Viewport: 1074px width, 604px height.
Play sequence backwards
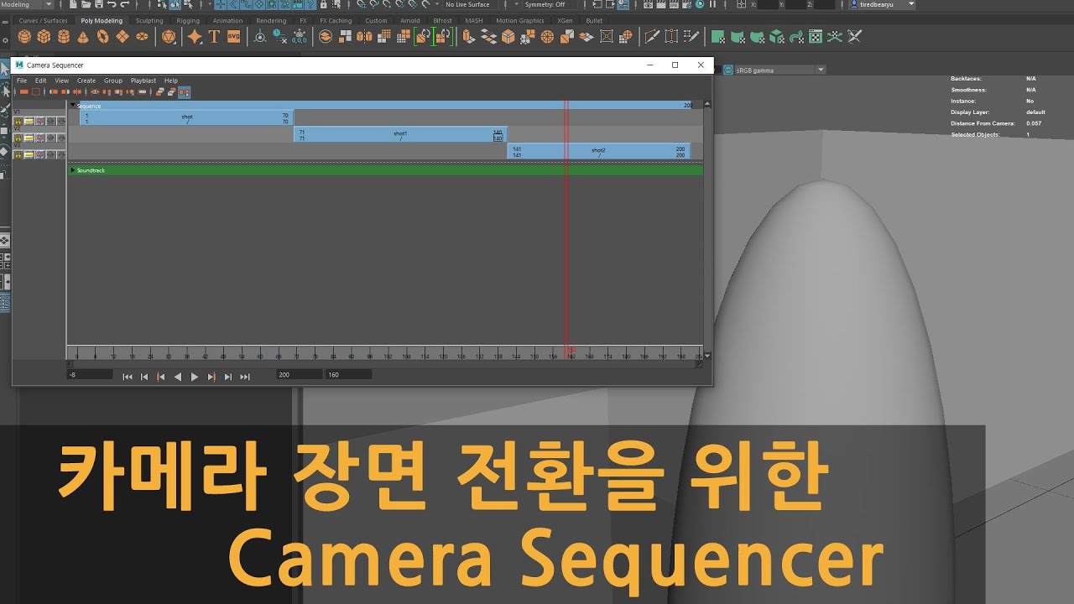178,377
